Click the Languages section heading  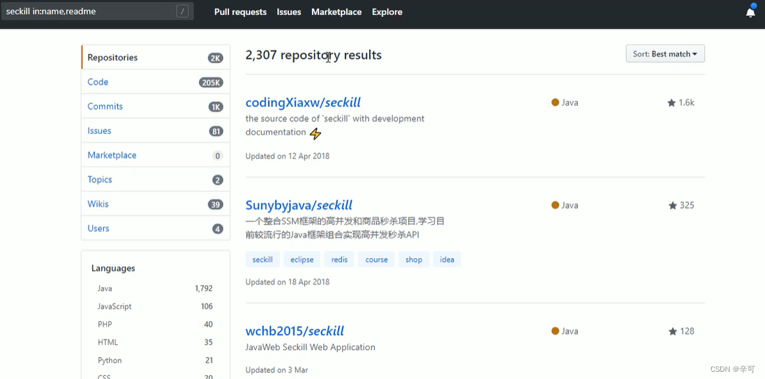click(x=113, y=268)
